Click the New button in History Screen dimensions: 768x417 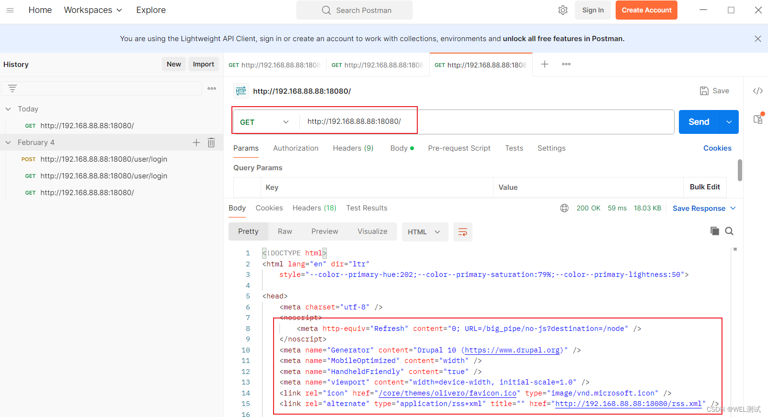[x=174, y=64]
